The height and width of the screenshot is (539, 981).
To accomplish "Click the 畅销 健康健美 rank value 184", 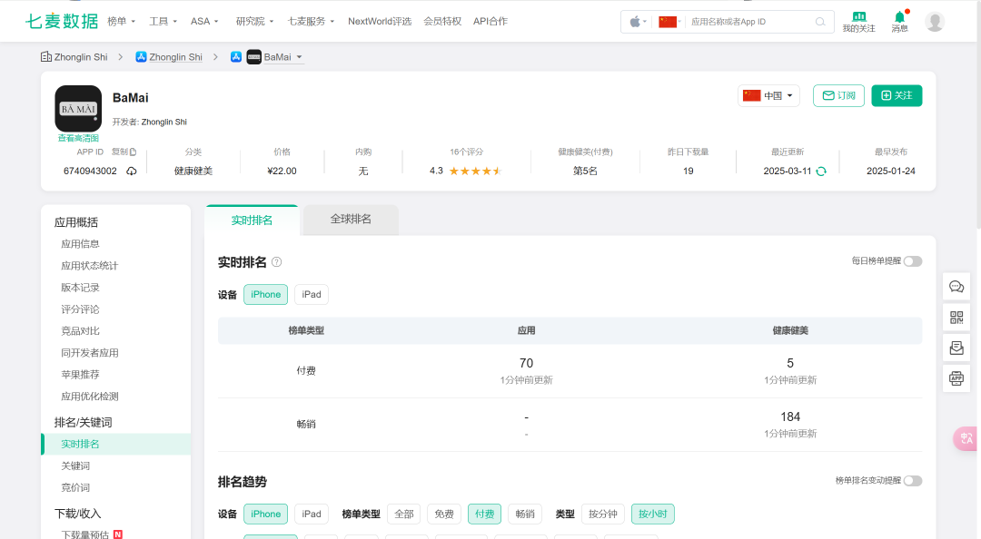I will (x=790, y=417).
